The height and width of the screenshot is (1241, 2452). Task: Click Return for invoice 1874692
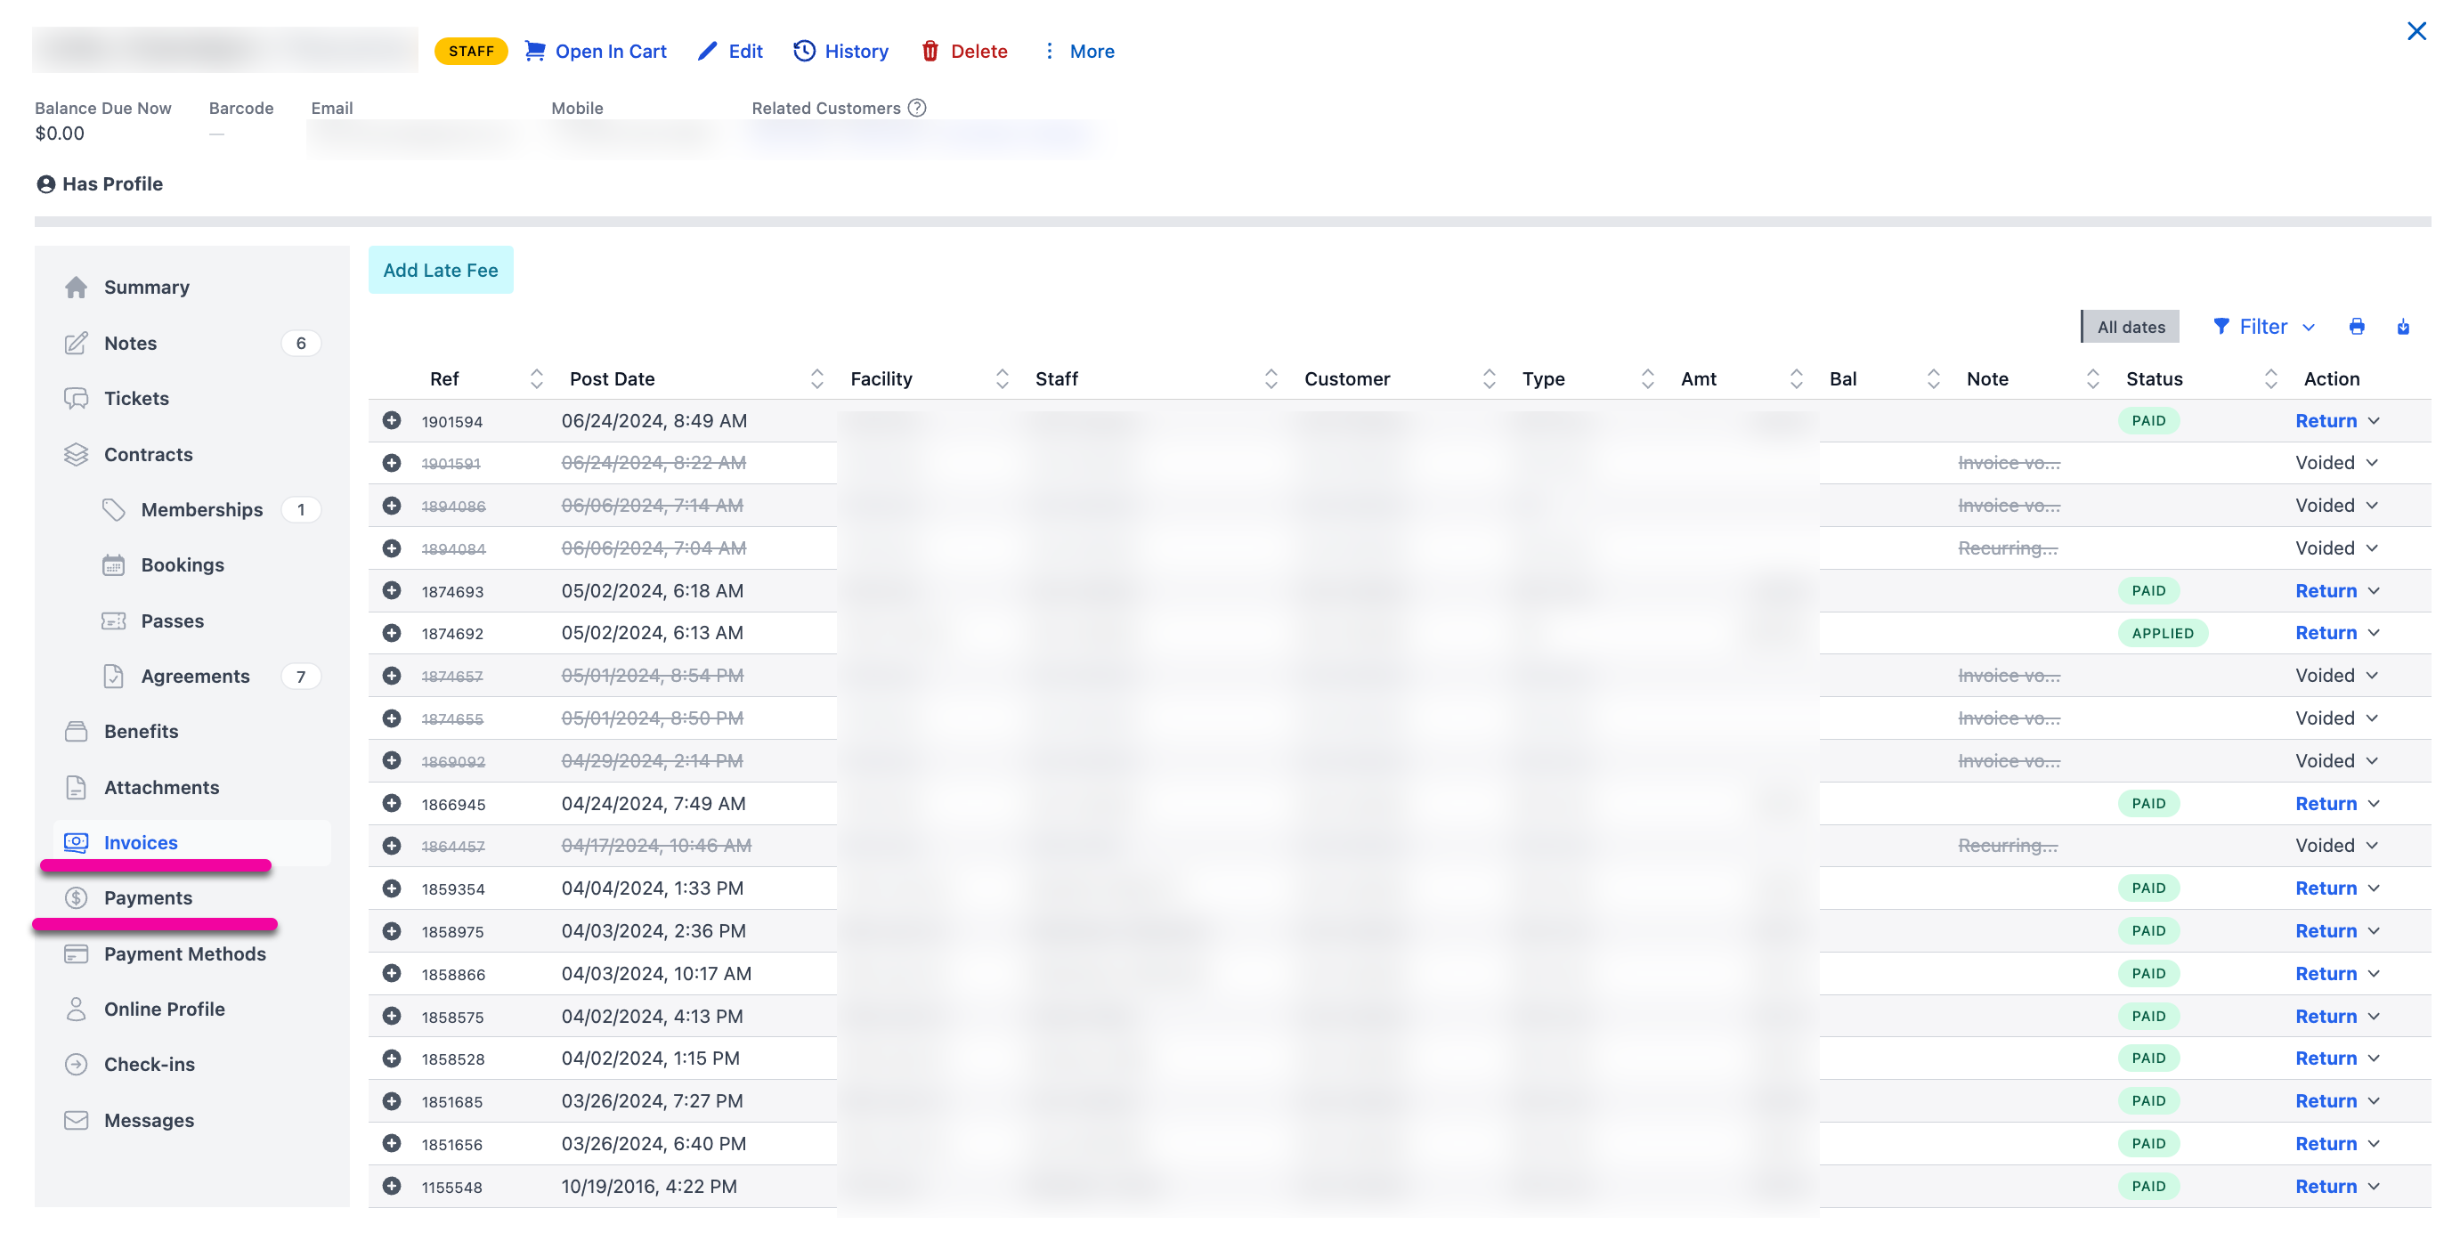click(2326, 633)
